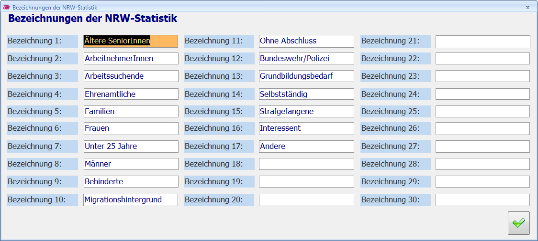
Task: Click the application icon in title bar
Action: tap(6, 8)
